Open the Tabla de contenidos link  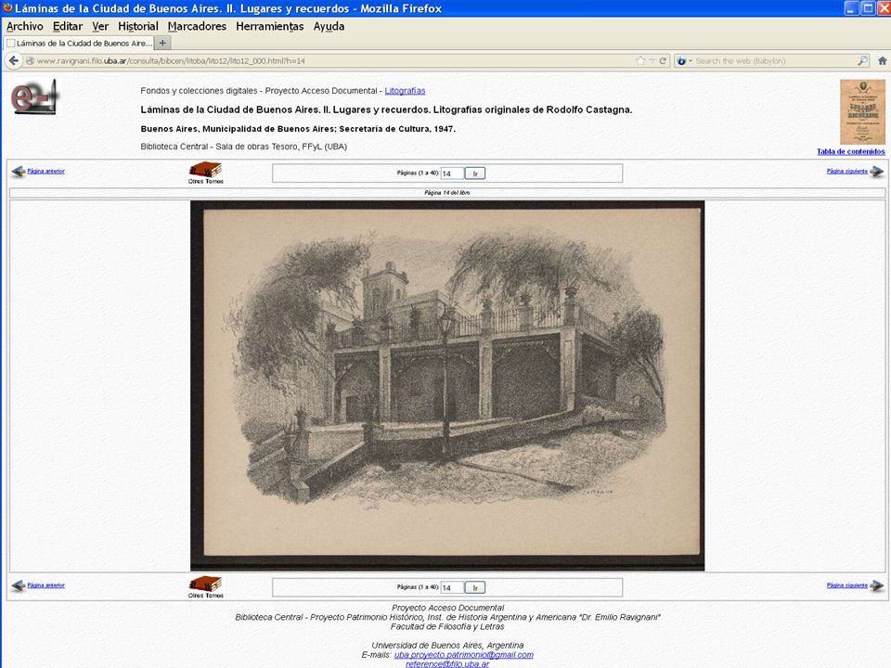pos(851,151)
